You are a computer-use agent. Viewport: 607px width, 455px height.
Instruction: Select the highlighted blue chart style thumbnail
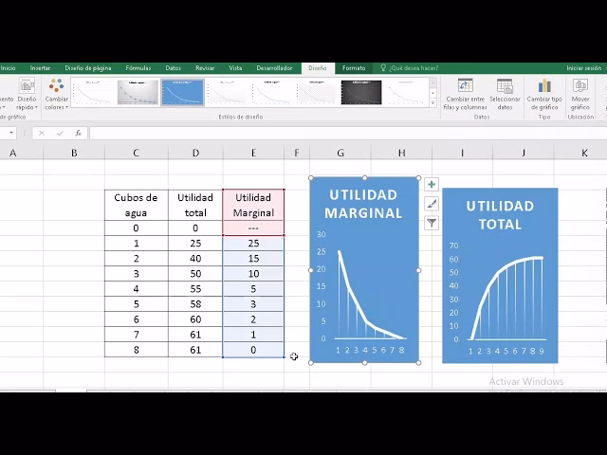point(182,92)
